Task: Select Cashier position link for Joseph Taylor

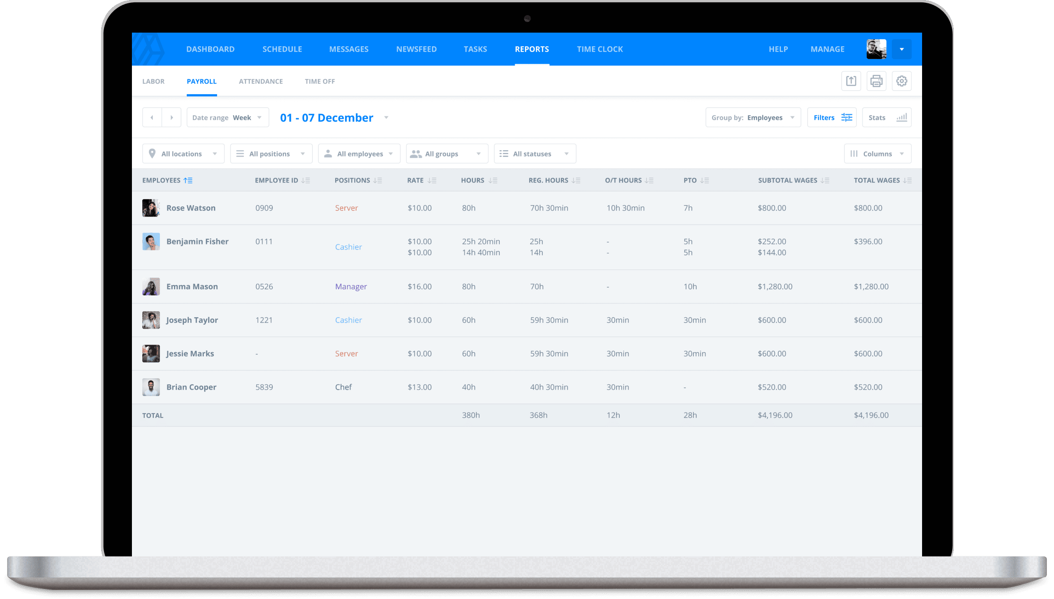Action: [x=348, y=320]
